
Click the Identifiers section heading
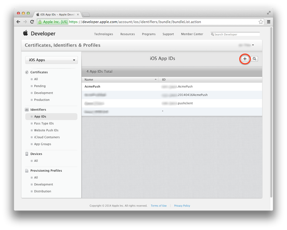coord(38,110)
